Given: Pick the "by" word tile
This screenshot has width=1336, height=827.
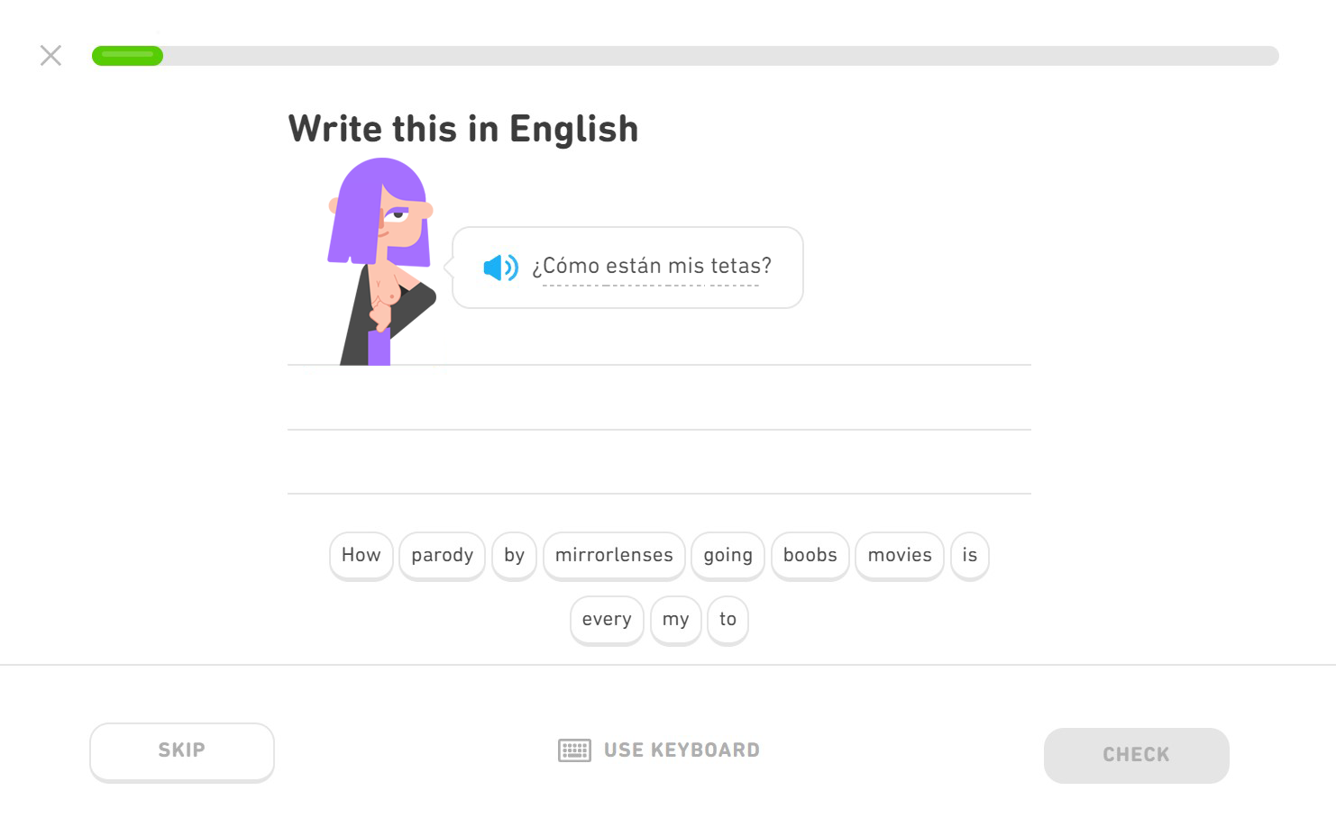Looking at the screenshot, I should point(514,556).
